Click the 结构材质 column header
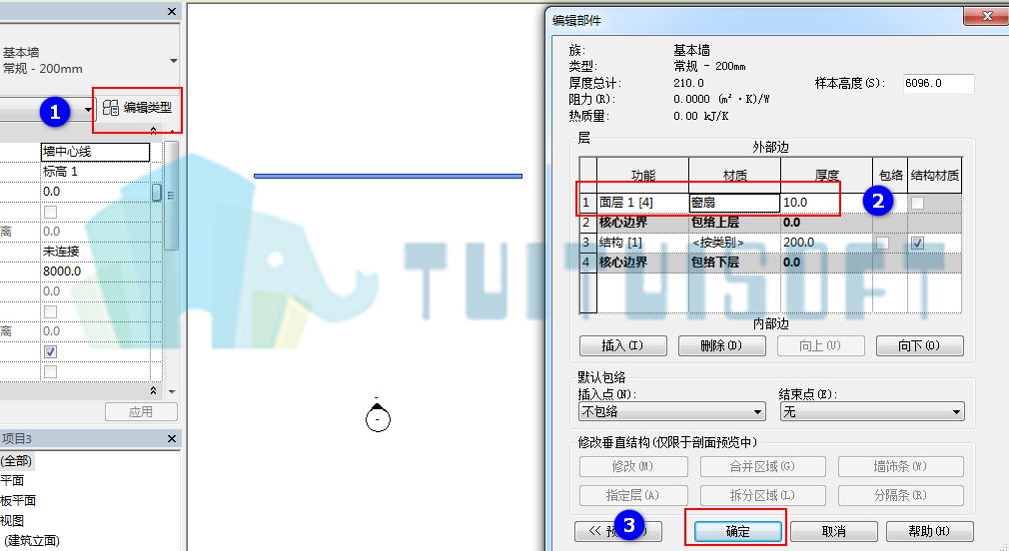This screenshot has width=1009, height=551. tap(935, 176)
